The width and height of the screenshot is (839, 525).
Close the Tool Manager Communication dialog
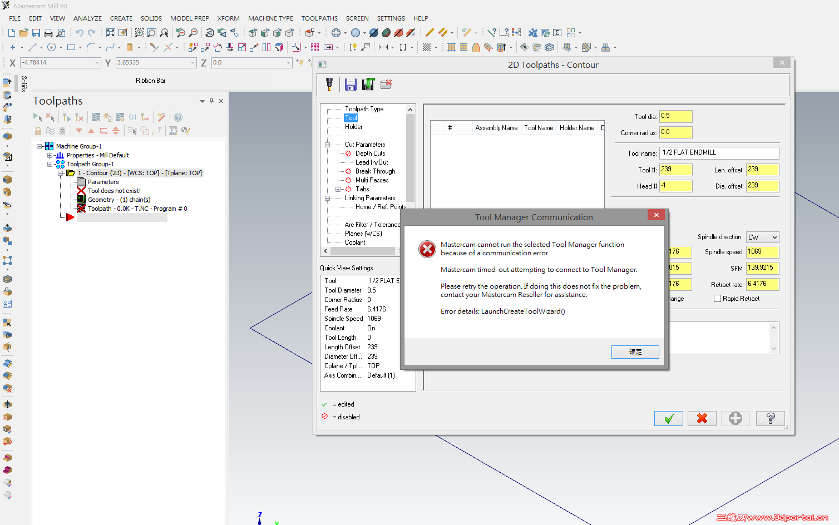[x=657, y=215]
